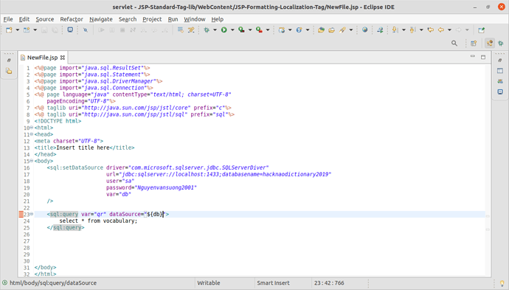Select the NewFile.jsp editor tab

[x=42, y=58]
